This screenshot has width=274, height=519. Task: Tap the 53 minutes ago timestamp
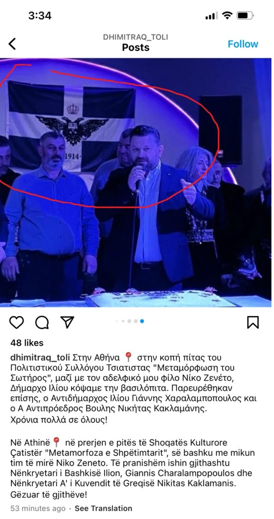coord(38,508)
